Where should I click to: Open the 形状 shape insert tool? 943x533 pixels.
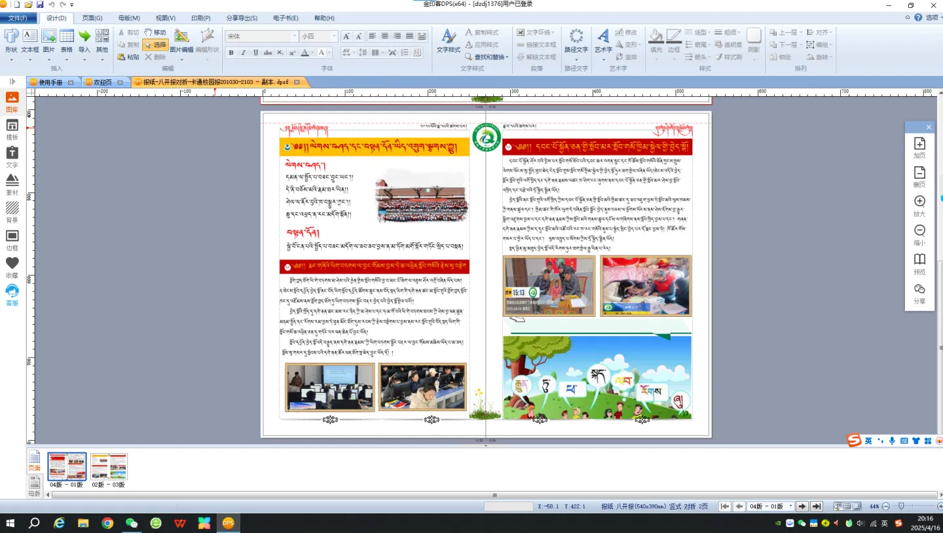point(11,40)
